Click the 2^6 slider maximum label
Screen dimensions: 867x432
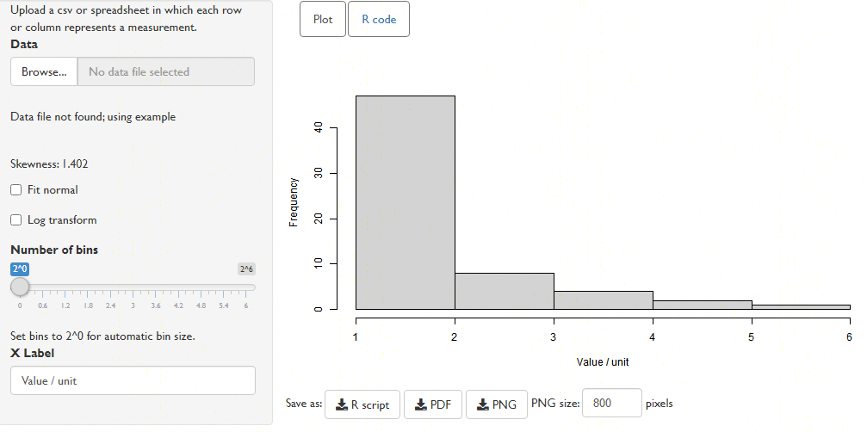pyautogui.click(x=246, y=269)
